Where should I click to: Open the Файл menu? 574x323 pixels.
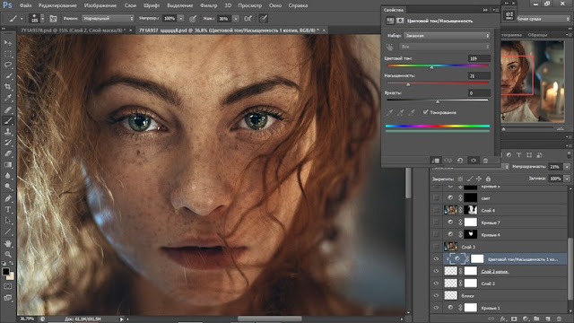[25, 5]
